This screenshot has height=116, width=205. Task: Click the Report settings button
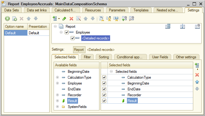pyautogui.click(x=79, y=50)
